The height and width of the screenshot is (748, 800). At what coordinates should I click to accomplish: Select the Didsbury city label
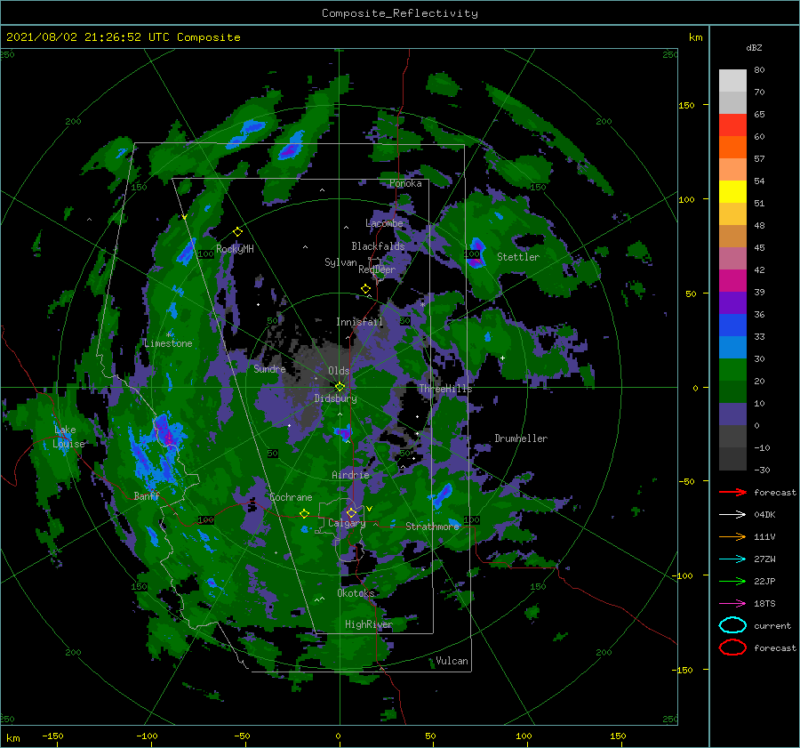click(336, 398)
